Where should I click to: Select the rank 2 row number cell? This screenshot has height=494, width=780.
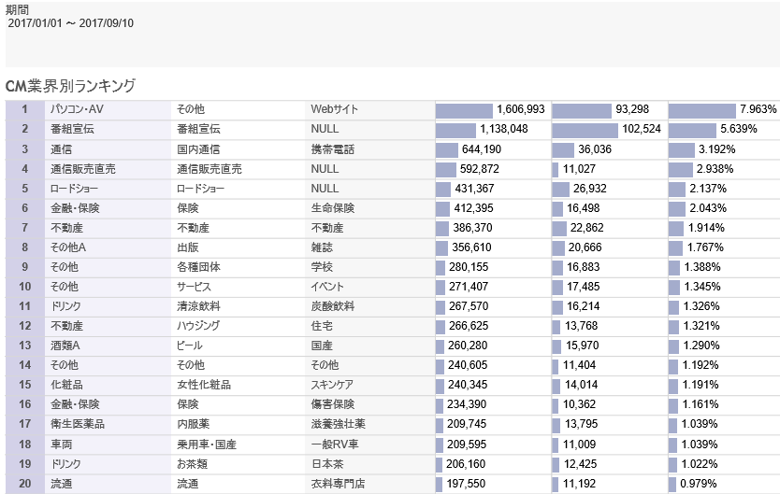pos(24,130)
